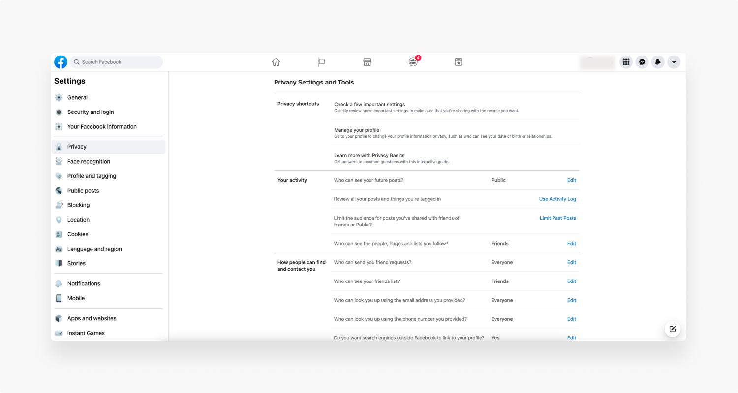Click the 'Who can send you friend requests?' text
The image size is (738, 393).
[372, 262]
